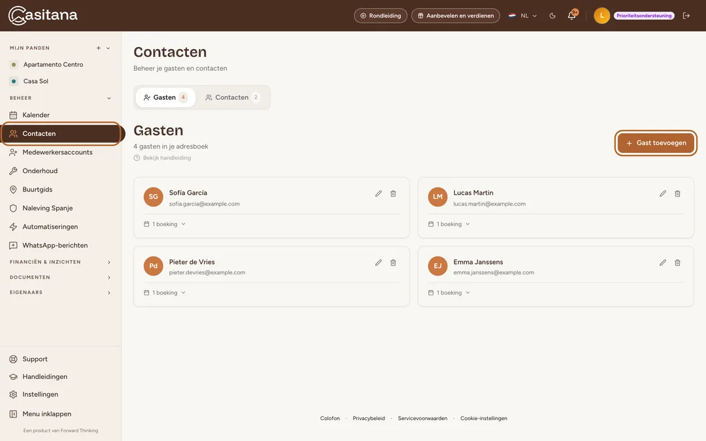Image resolution: width=706 pixels, height=441 pixels.
Task: Expand Emma Janssens's 1 boeking
Action: [x=449, y=293]
